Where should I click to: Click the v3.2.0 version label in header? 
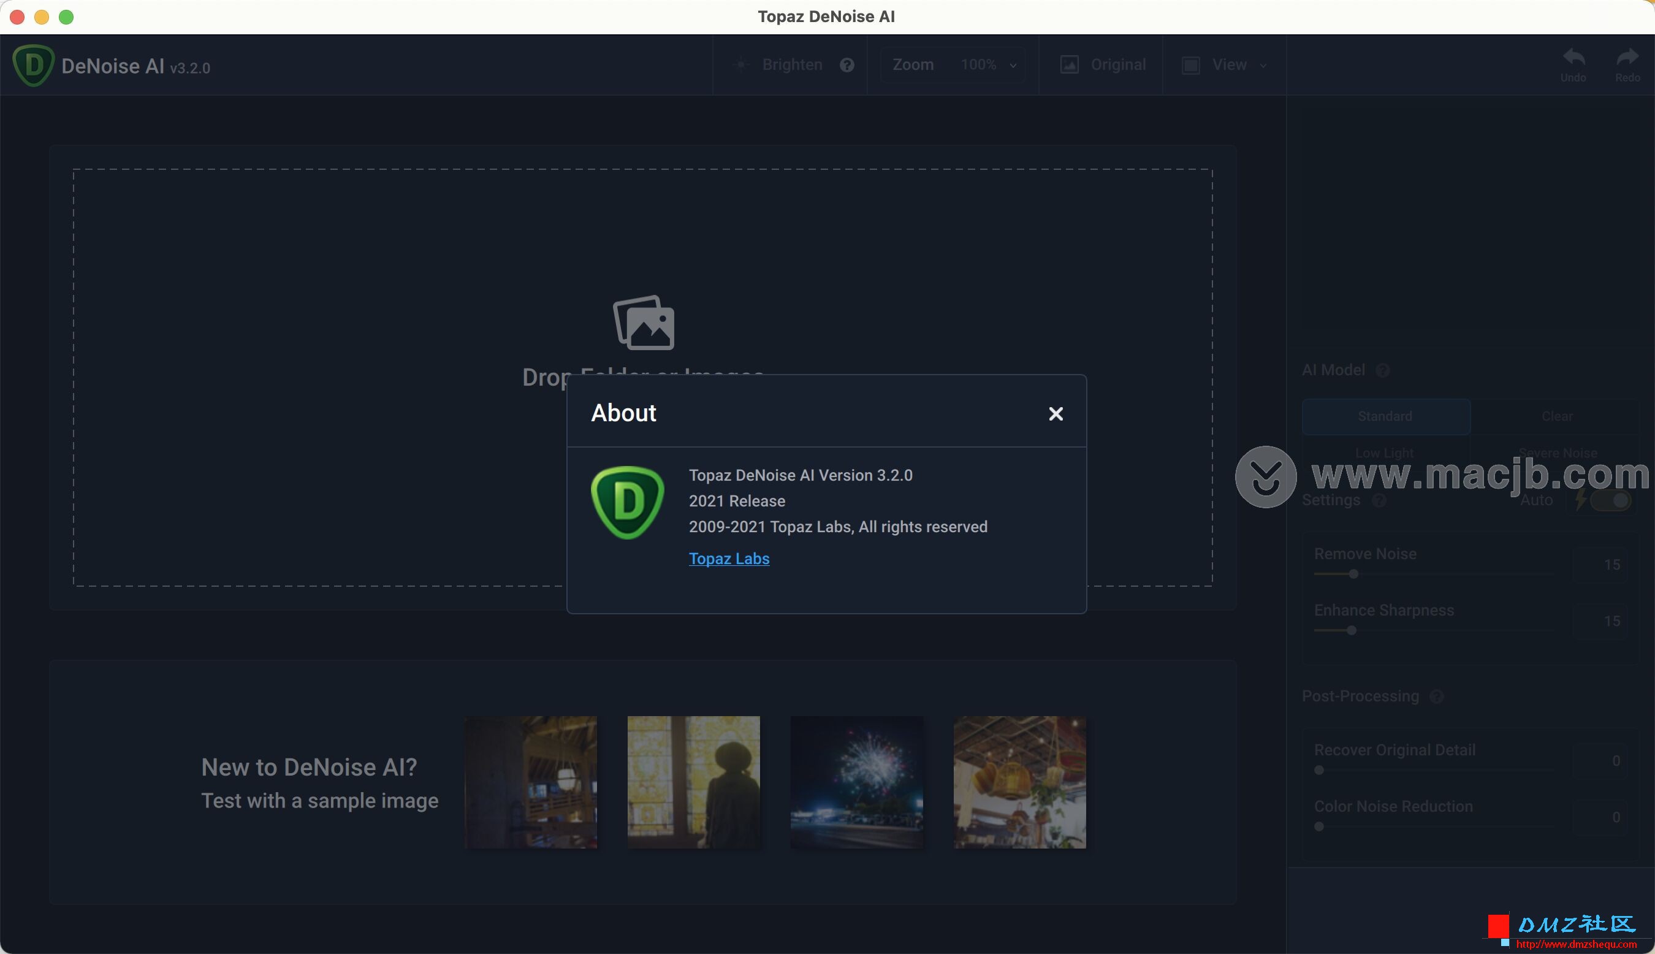click(x=190, y=68)
